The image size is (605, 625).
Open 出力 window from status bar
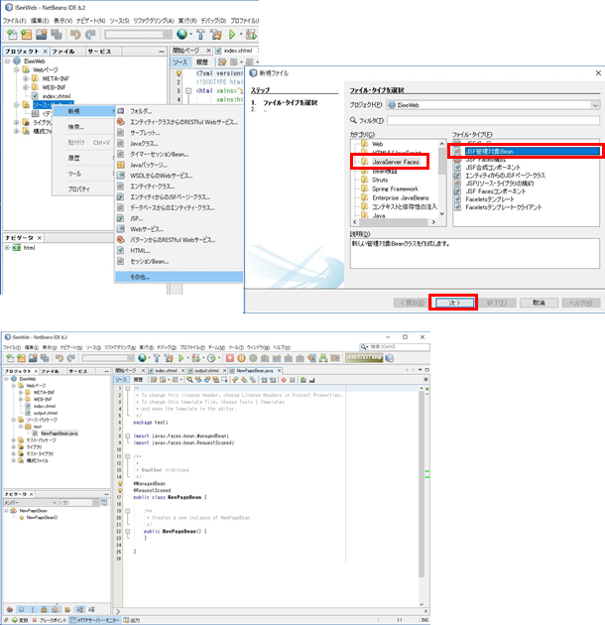click(x=132, y=620)
